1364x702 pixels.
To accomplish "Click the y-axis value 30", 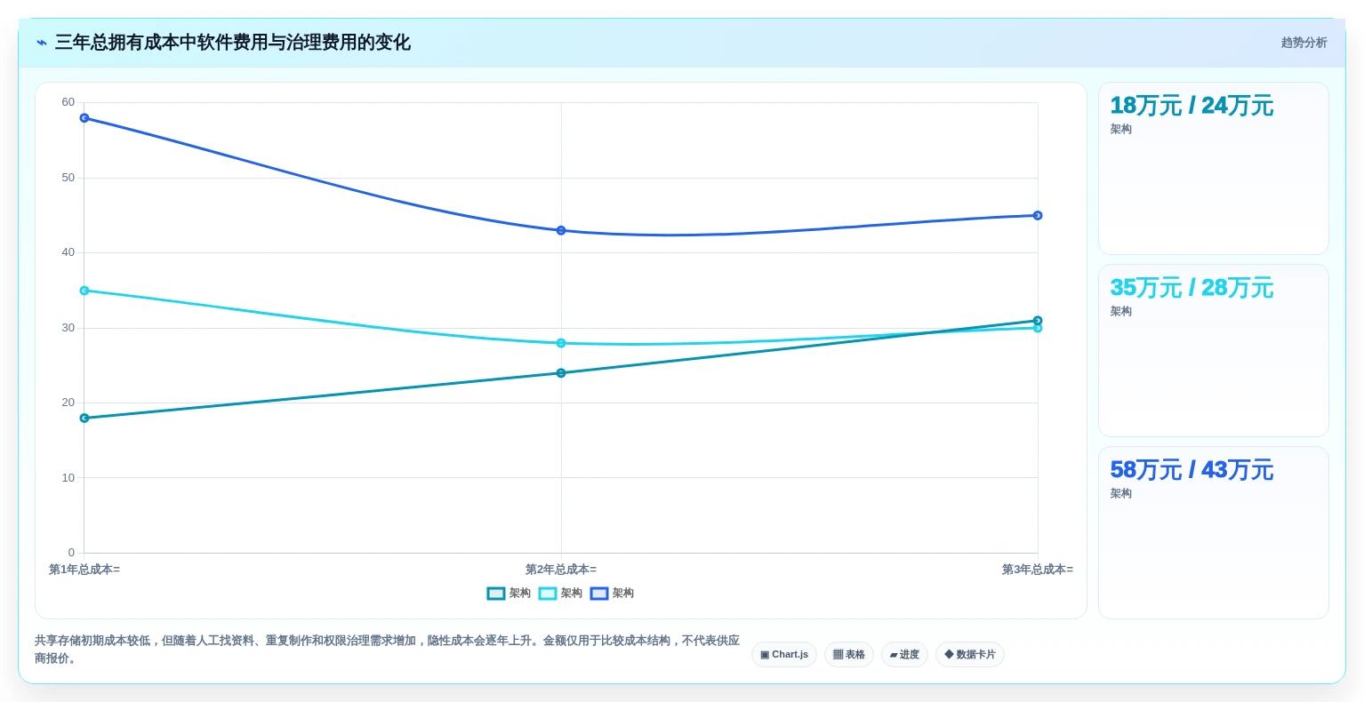I will (68, 328).
